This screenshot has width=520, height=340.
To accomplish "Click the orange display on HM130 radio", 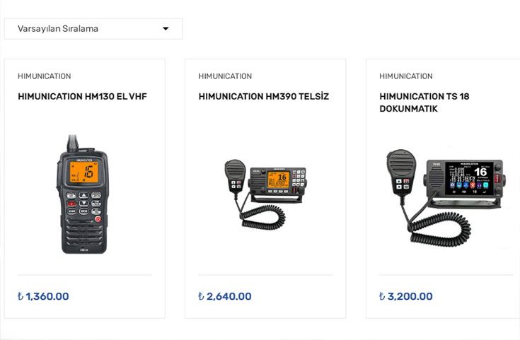I will 84,172.
